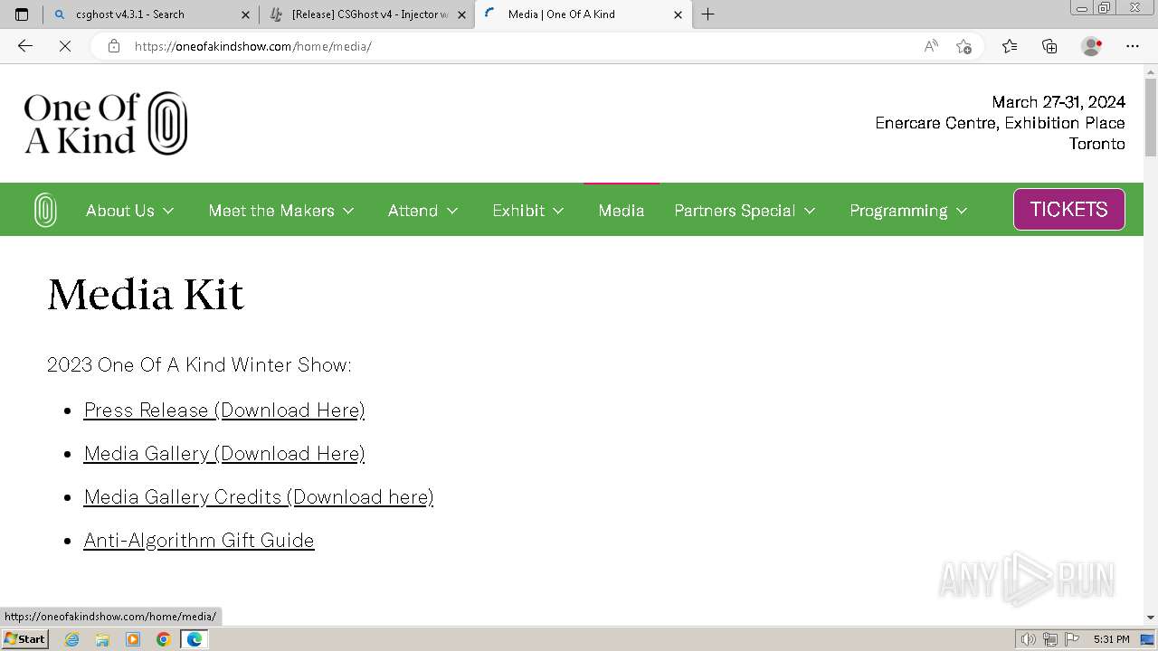Image resolution: width=1158 pixels, height=651 pixels.
Task: View site information lock icon
Action: (114, 46)
